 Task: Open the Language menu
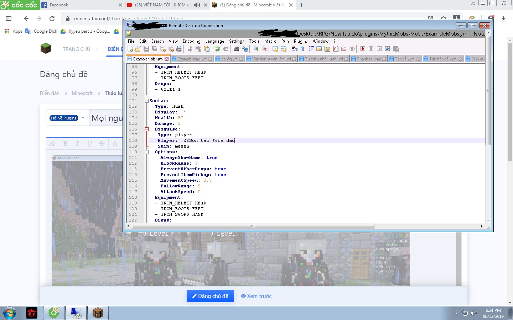[215, 41]
